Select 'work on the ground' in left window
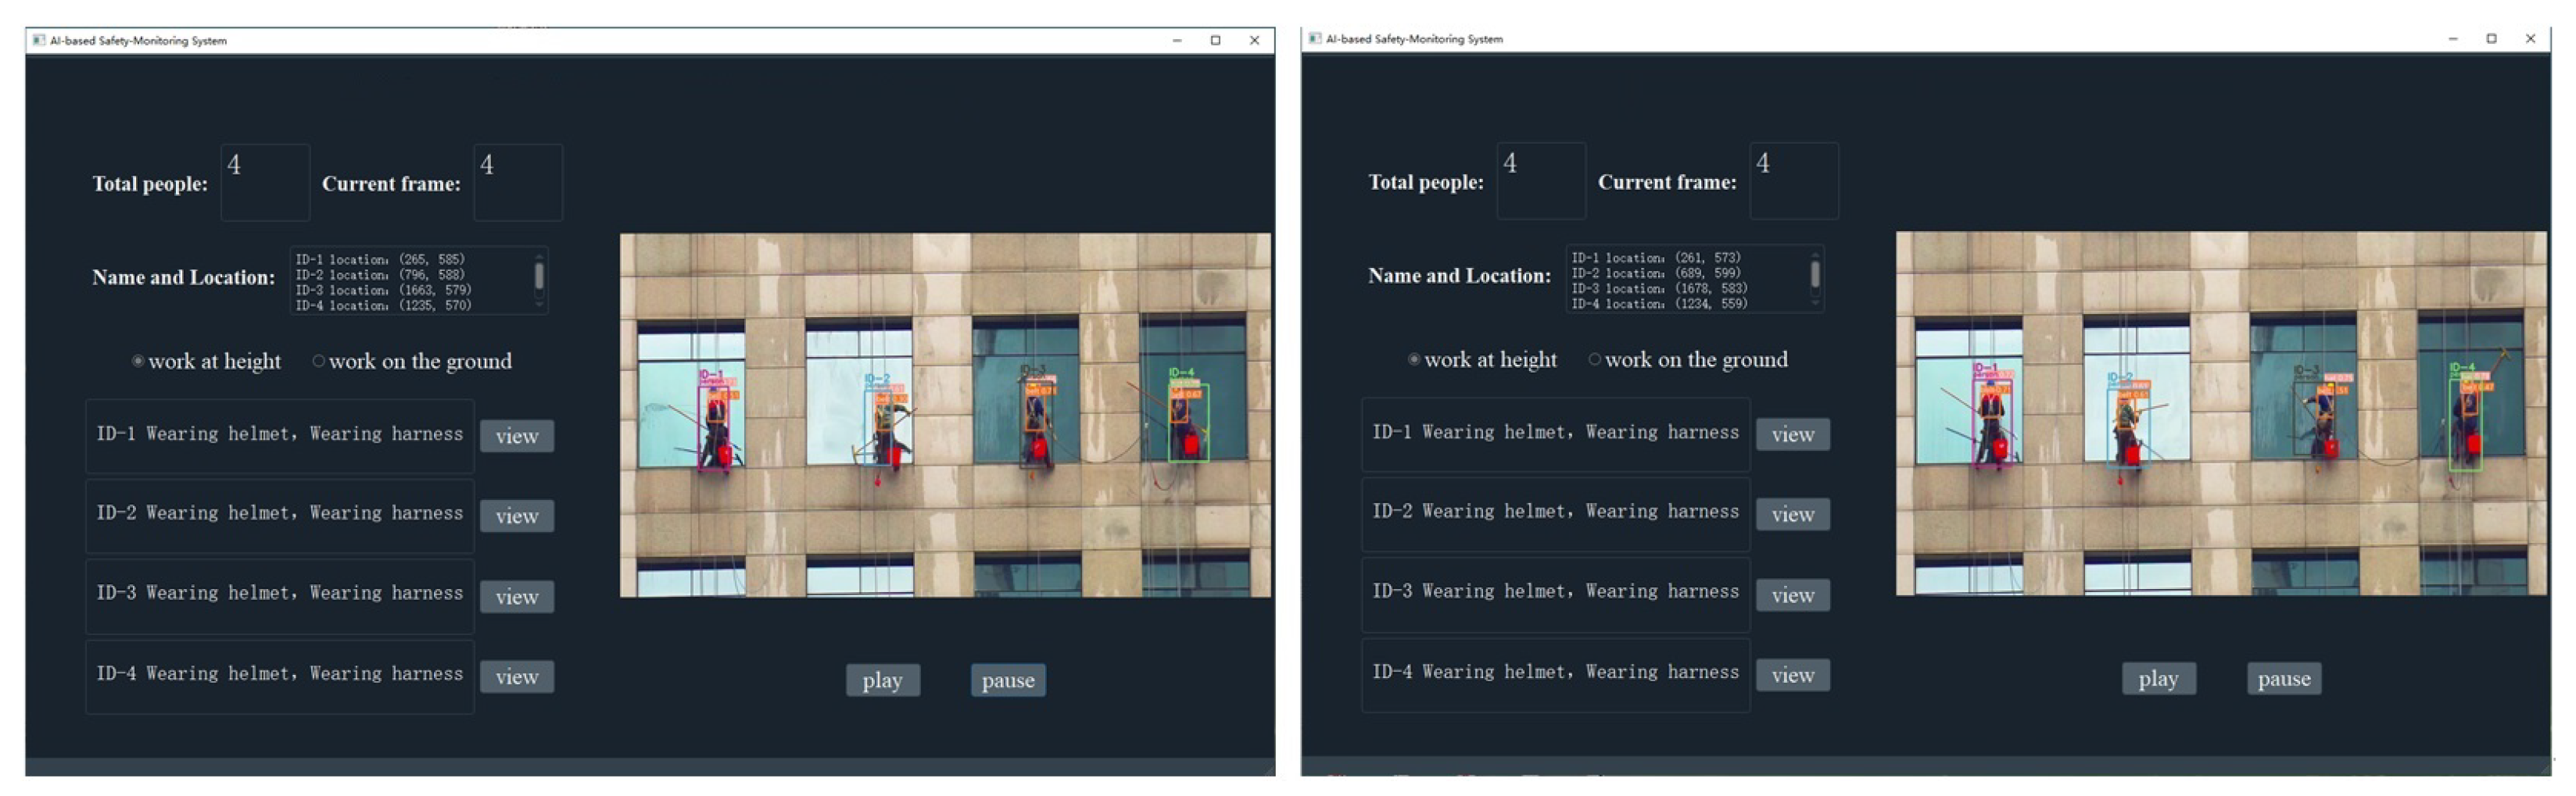 point(318,361)
